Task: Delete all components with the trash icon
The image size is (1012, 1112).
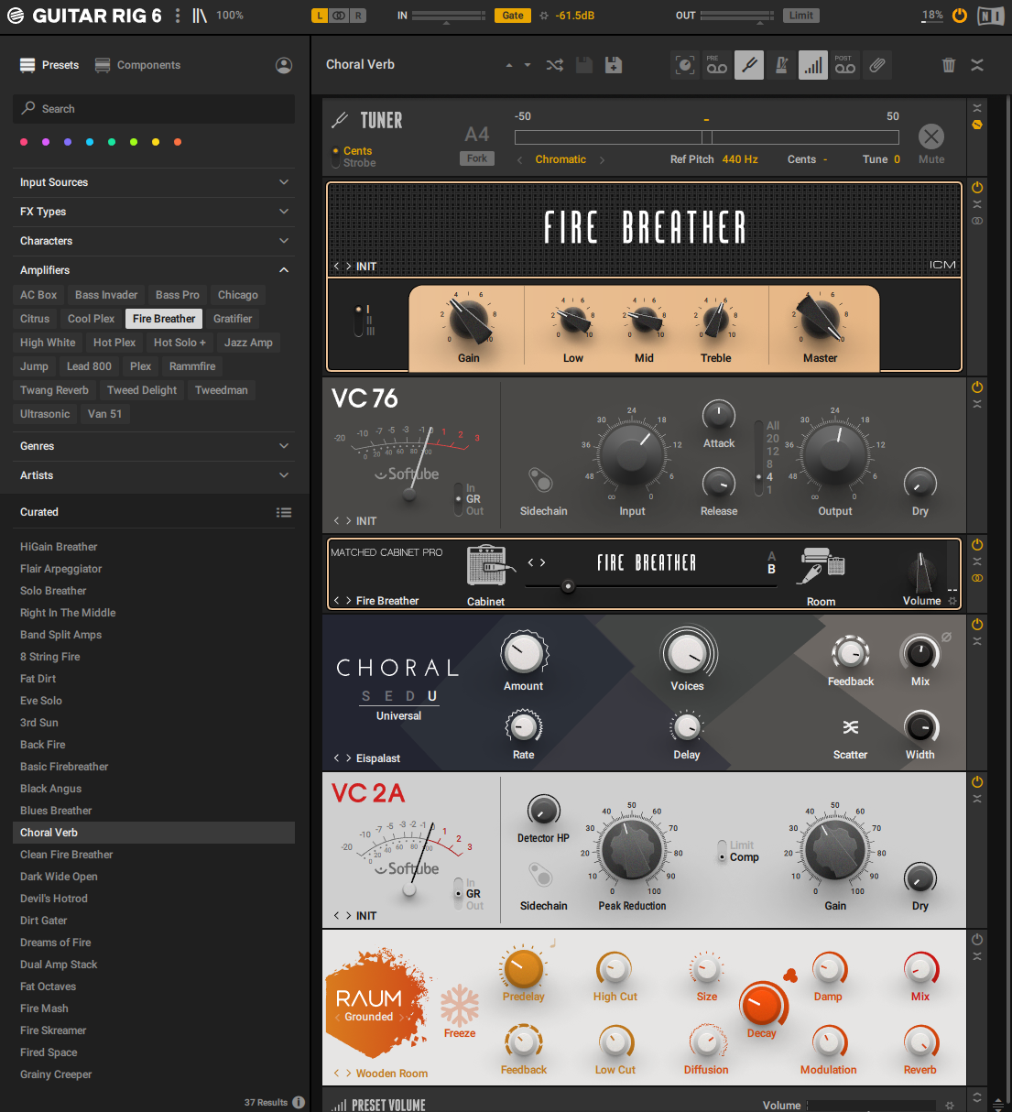Action: point(948,65)
